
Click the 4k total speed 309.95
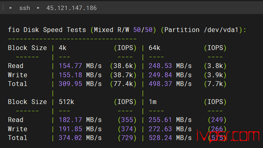(x=70, y=84)
